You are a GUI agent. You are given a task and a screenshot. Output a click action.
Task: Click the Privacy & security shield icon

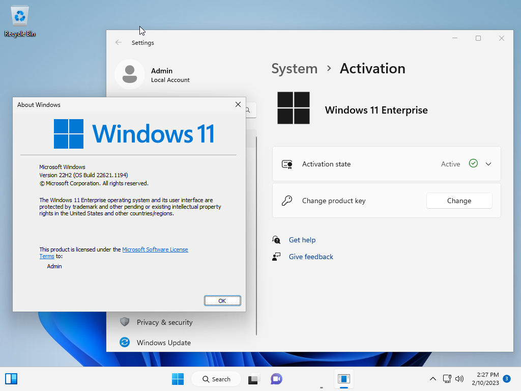(125, 322)
